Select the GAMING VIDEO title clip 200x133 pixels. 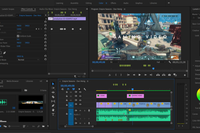pos(135,96)
